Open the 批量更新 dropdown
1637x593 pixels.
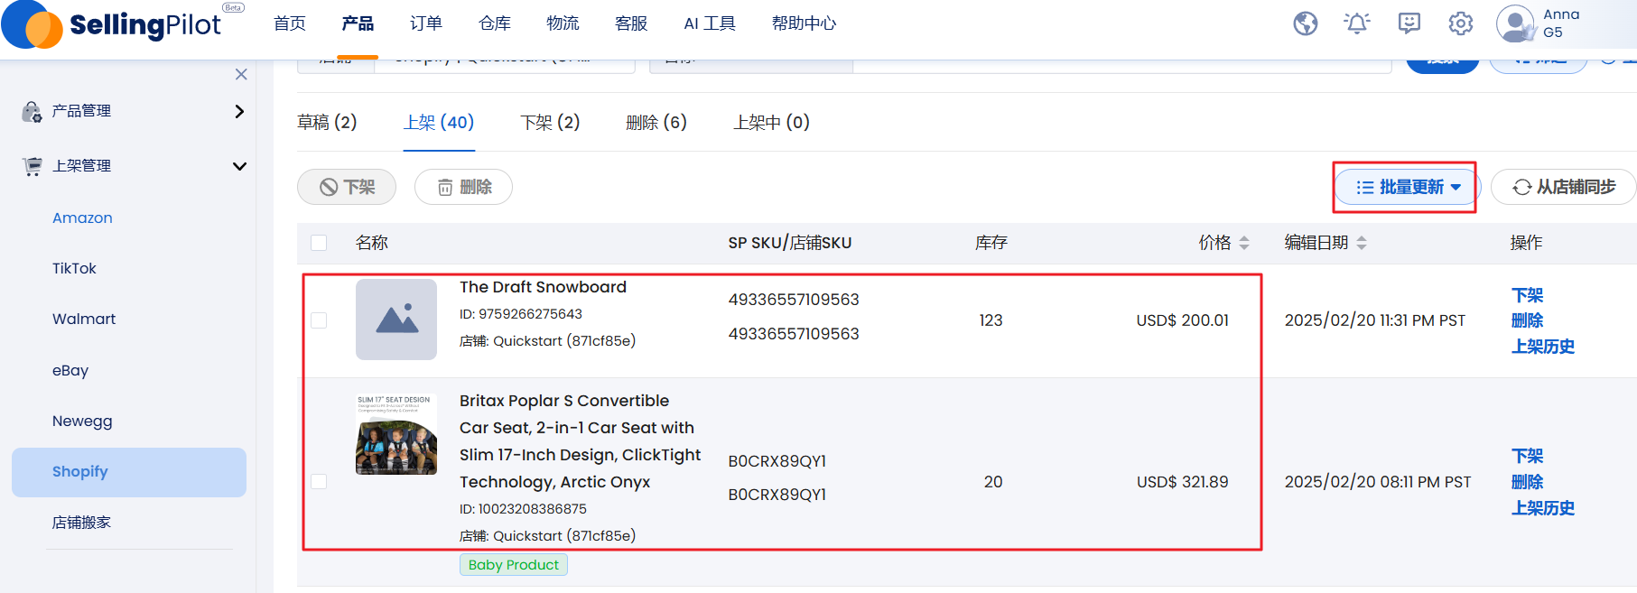coord(1408,187)
